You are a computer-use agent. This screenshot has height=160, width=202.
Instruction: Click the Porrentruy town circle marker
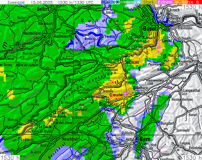pyautogui.click(x=84, y=51)
